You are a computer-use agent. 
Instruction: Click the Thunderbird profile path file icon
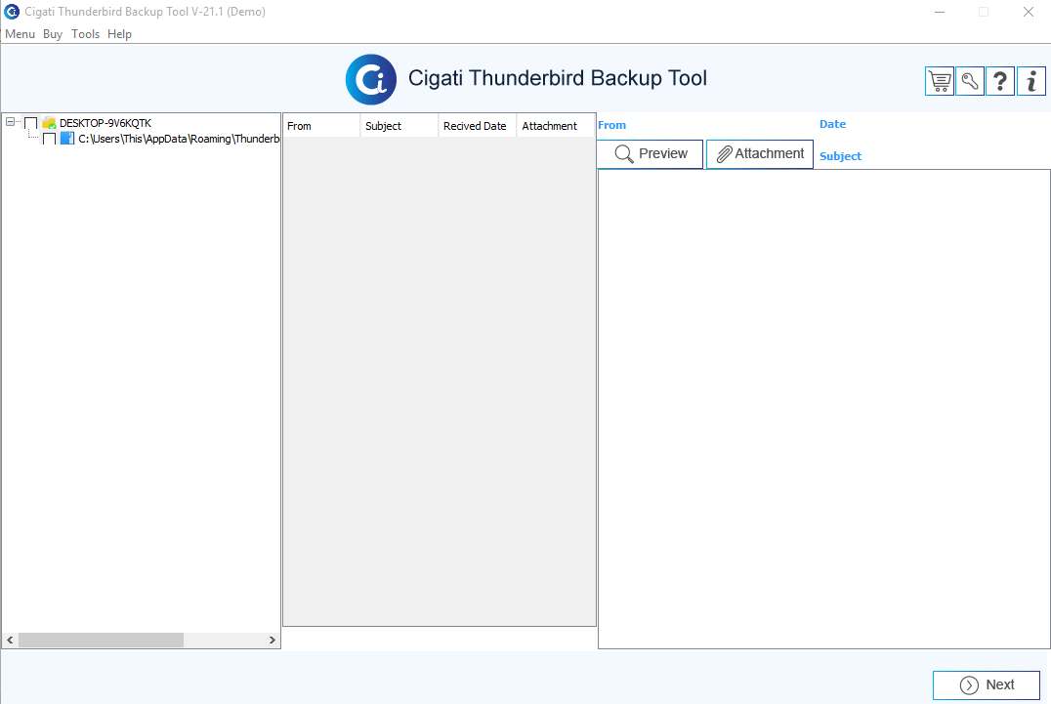click(x=67, y=139)
